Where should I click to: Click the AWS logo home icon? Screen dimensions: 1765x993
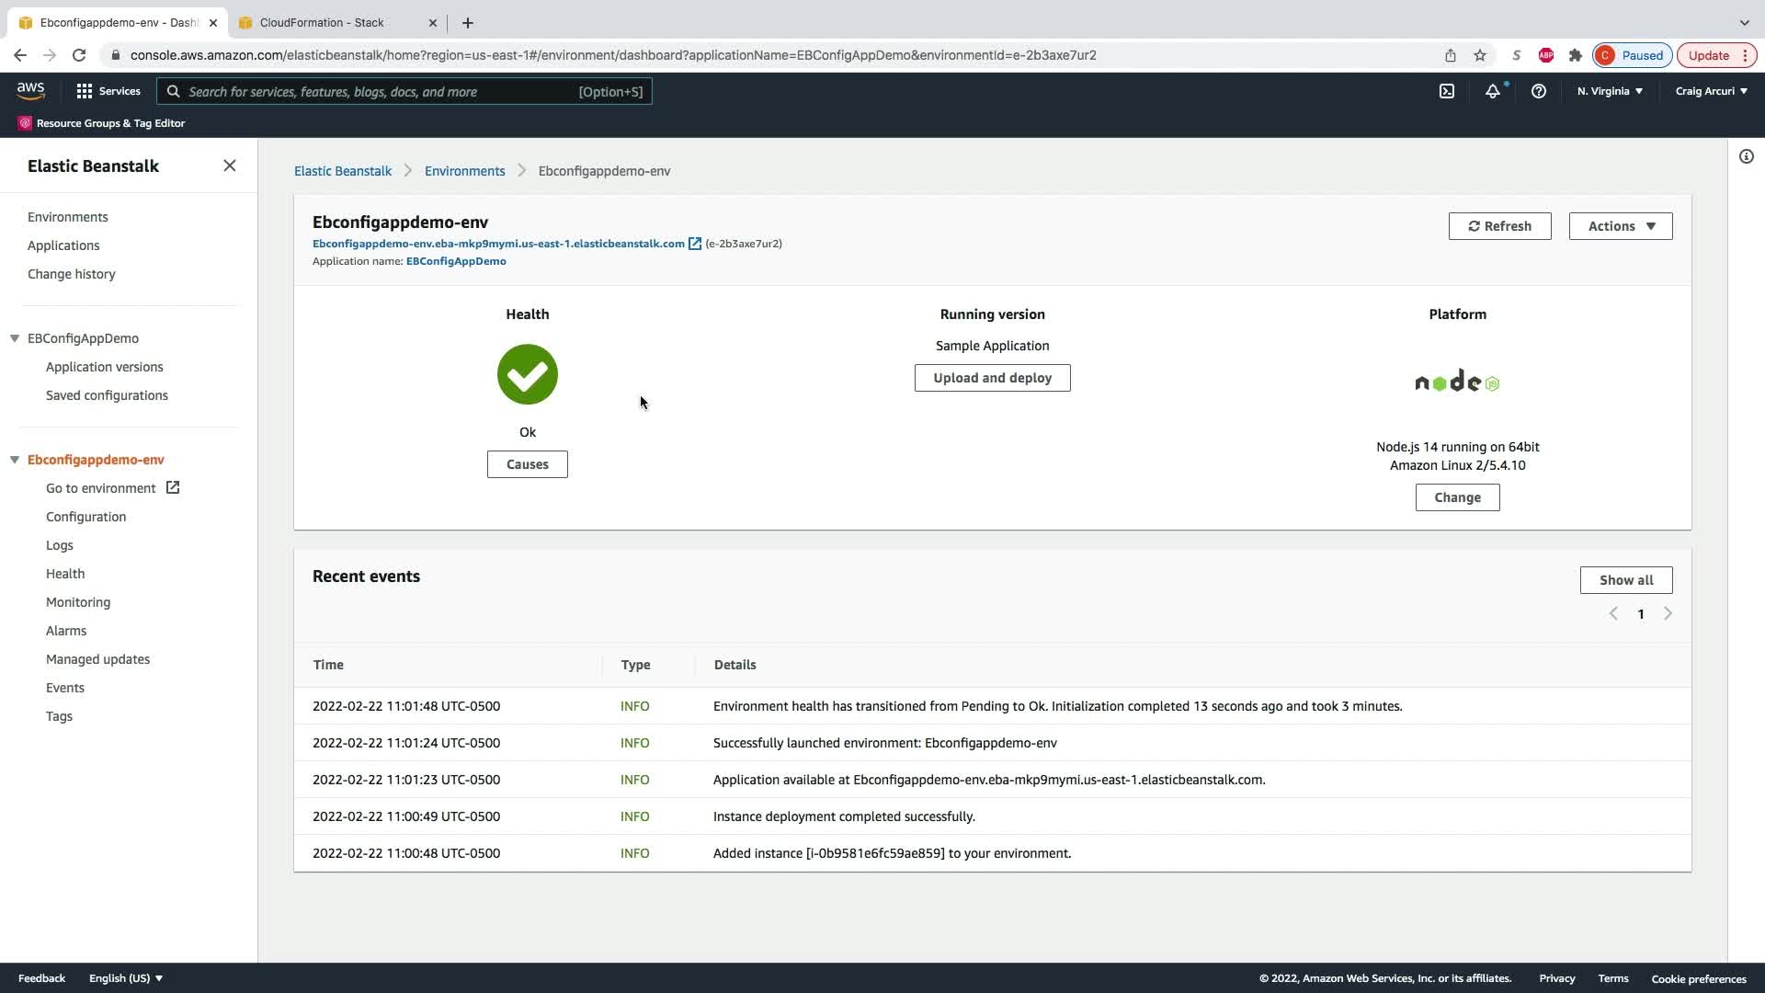coord(30,90)
